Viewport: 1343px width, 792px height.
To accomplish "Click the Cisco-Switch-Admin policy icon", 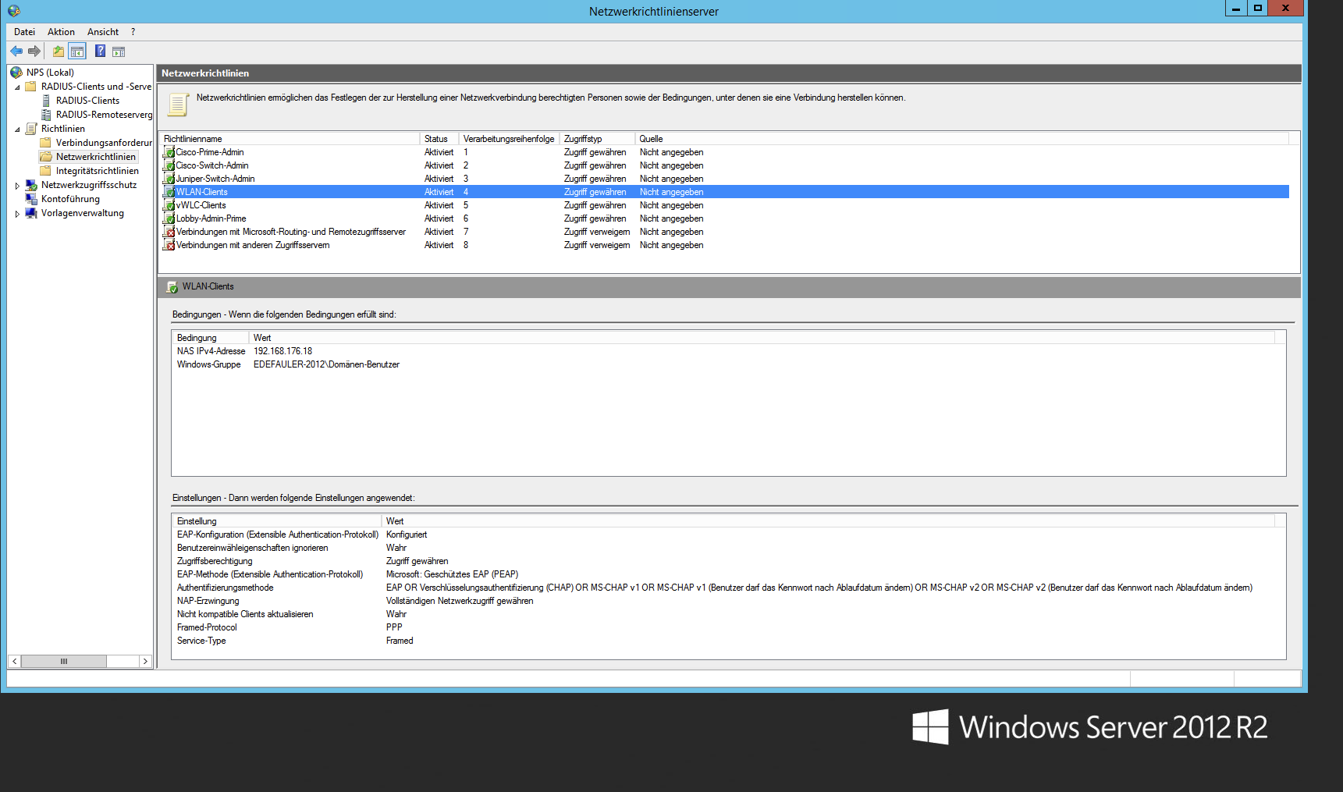I will click(169, 165).
